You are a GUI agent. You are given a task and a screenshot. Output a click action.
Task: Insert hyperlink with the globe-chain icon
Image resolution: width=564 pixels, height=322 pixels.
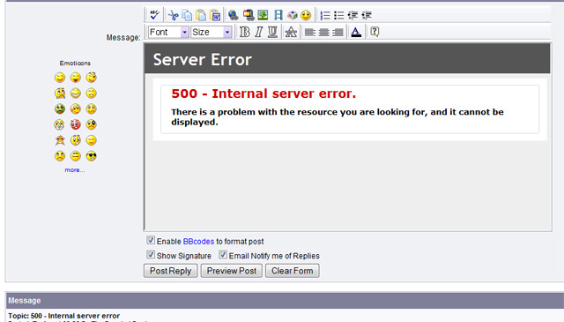point(233,15)
